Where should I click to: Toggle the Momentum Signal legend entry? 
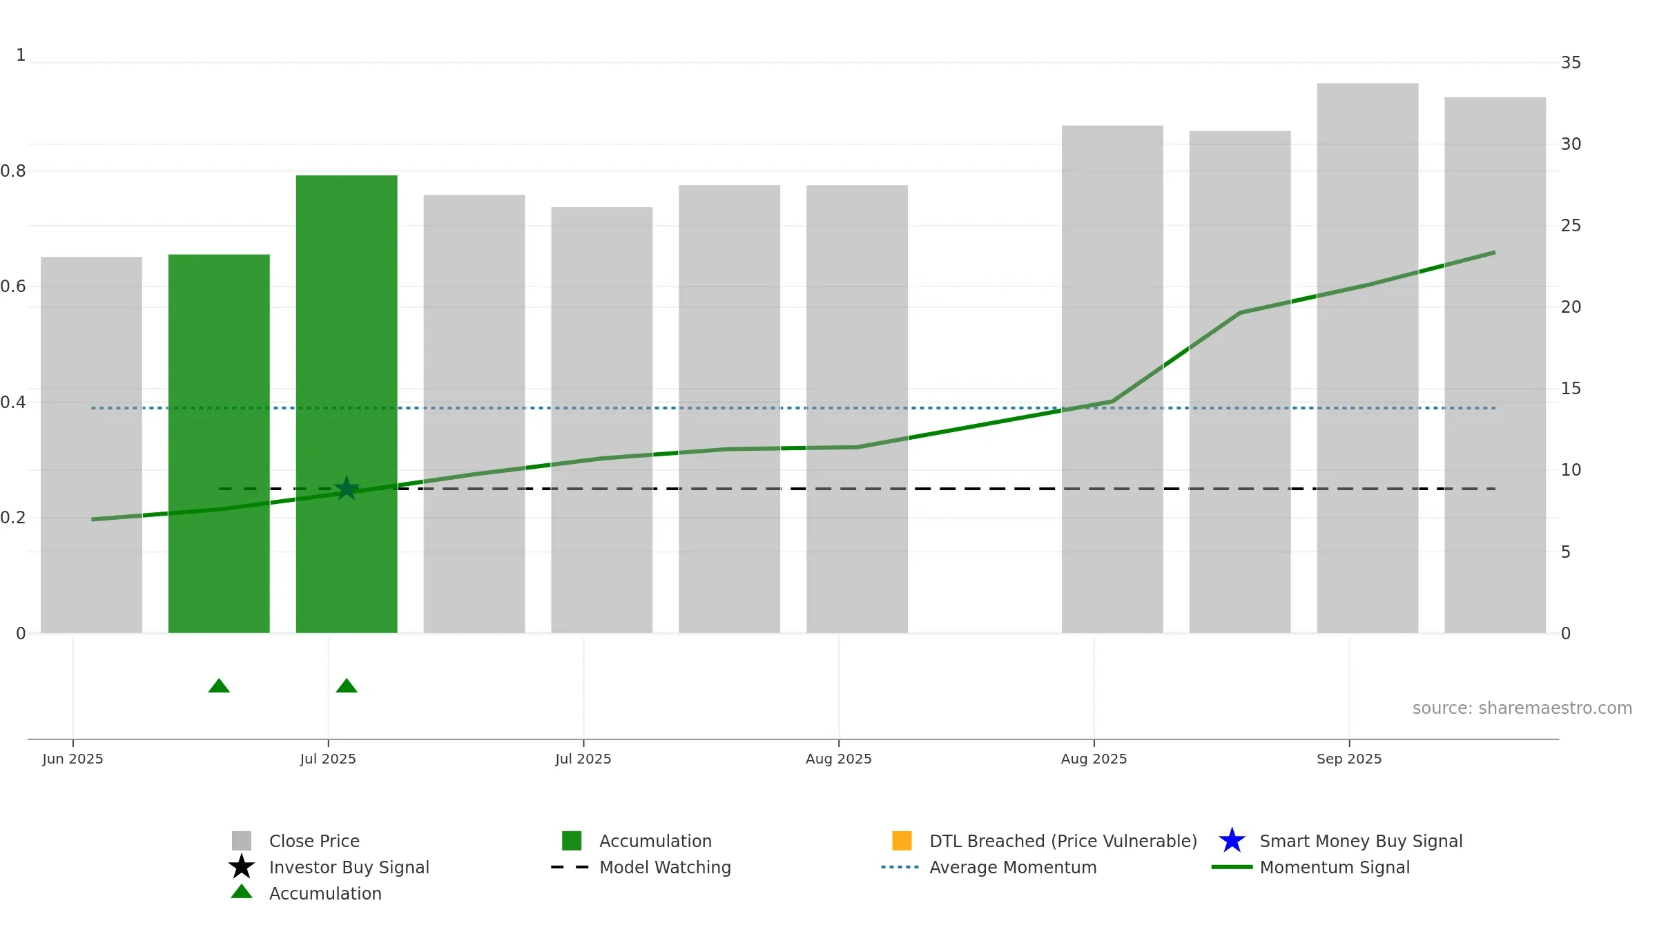click(x=1334, y=867)
